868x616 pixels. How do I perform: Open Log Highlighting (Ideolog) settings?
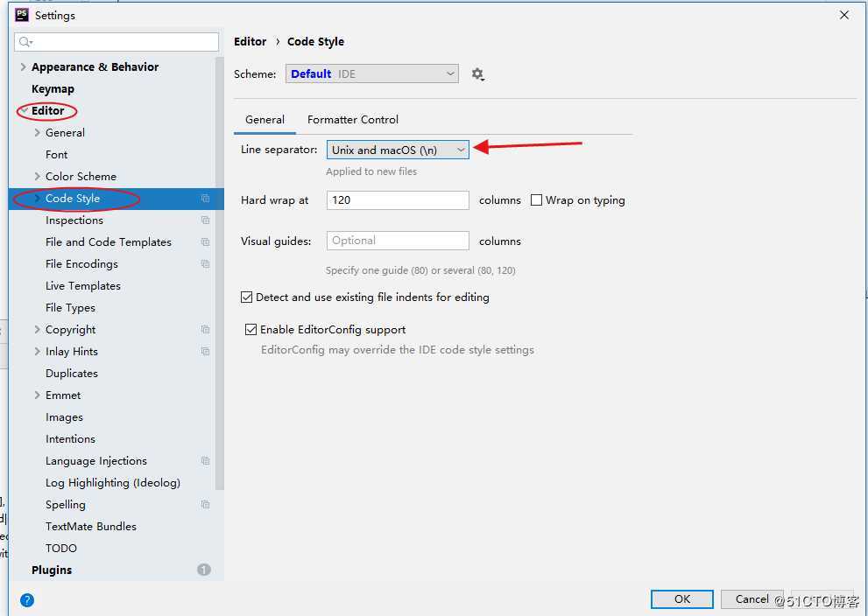[x=113, y=483]
